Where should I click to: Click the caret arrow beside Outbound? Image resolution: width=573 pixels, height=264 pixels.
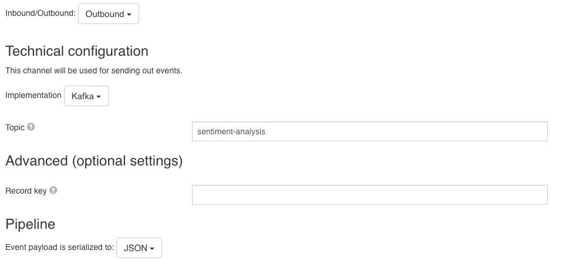pos(129,15)
